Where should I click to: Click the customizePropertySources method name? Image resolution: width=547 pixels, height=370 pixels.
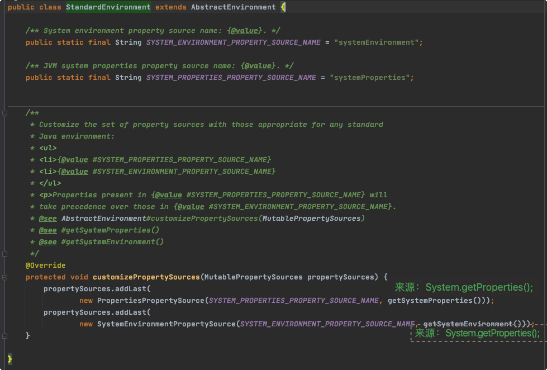(x=146, y=277)
